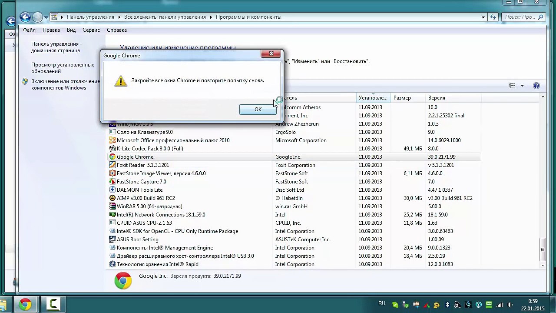Click the refresh button beside address bar
Viewport: 556px width, 313px height.
tap(493, 17)
